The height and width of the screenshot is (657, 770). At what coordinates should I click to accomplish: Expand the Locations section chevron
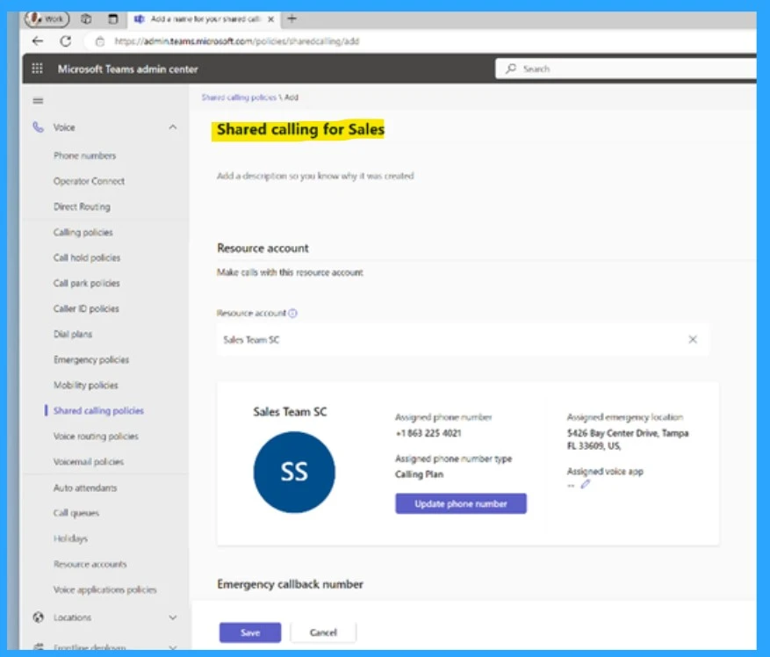pos(173,617)
